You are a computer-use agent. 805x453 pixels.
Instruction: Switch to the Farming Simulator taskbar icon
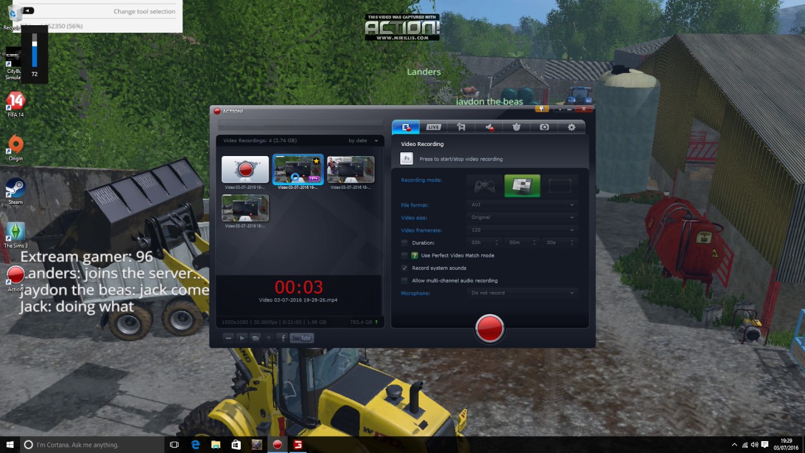tap(257, 444)
